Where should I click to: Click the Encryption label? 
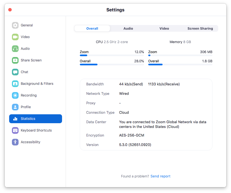click(x=95, y=135)
